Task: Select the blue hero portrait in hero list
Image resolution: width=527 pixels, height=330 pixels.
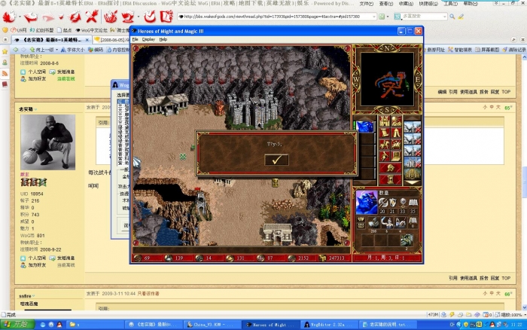Action: click(x=364, y=127)
